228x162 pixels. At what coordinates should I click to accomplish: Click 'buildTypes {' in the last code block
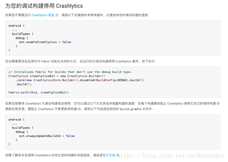point(23,128)
